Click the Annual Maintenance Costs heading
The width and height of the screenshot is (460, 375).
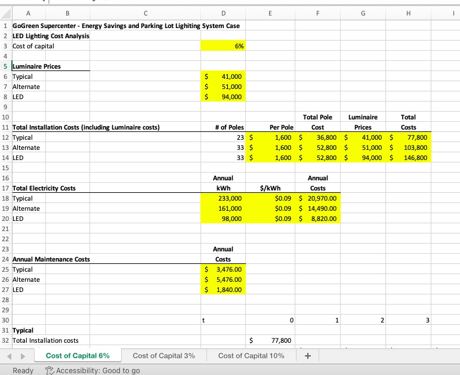[x=51, y=259]
